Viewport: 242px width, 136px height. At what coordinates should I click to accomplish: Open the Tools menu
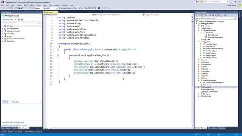[x=45, y=5]
